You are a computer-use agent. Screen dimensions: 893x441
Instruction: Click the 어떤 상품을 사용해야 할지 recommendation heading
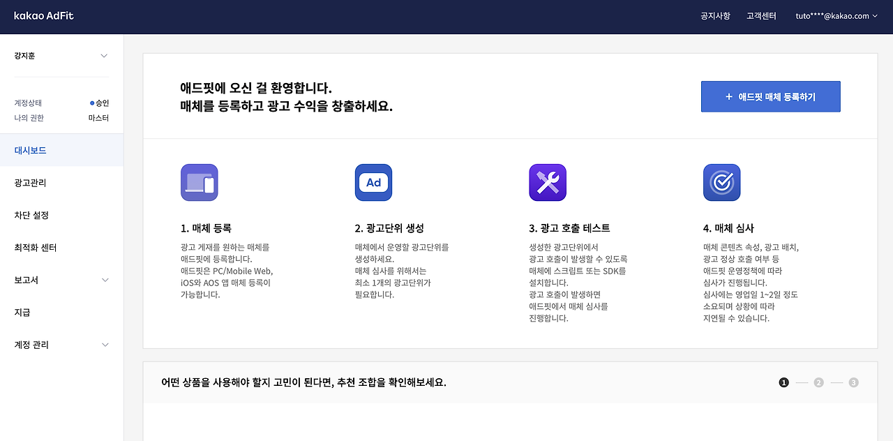303,382
